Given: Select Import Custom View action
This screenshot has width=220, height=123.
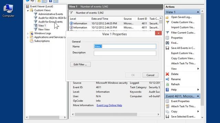Looking at the screenshot, I should [183, 27].
